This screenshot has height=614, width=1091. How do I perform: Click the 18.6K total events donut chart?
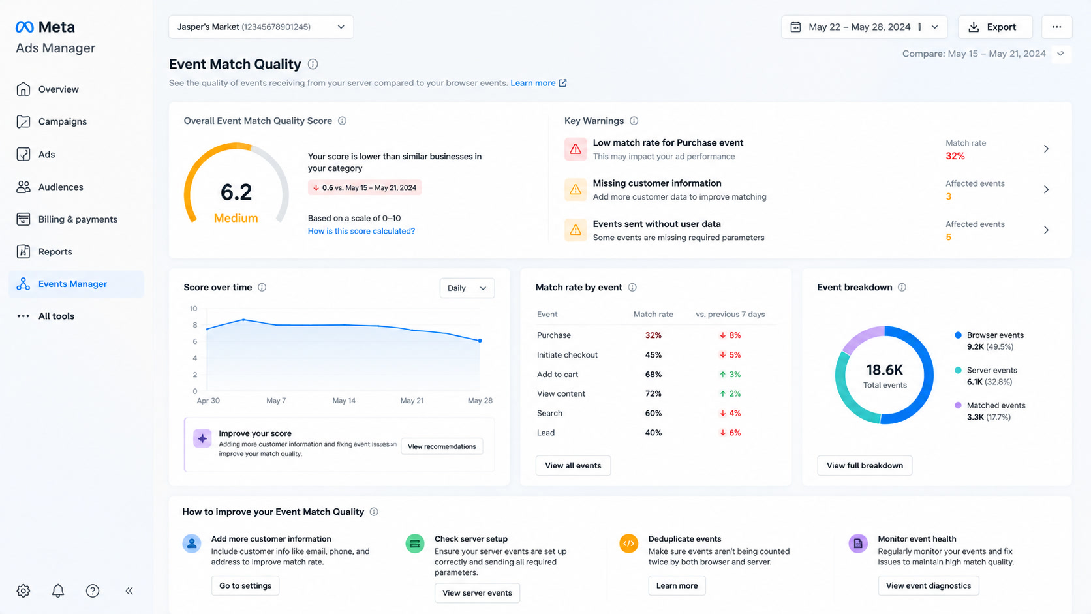[x=884, y=375]
